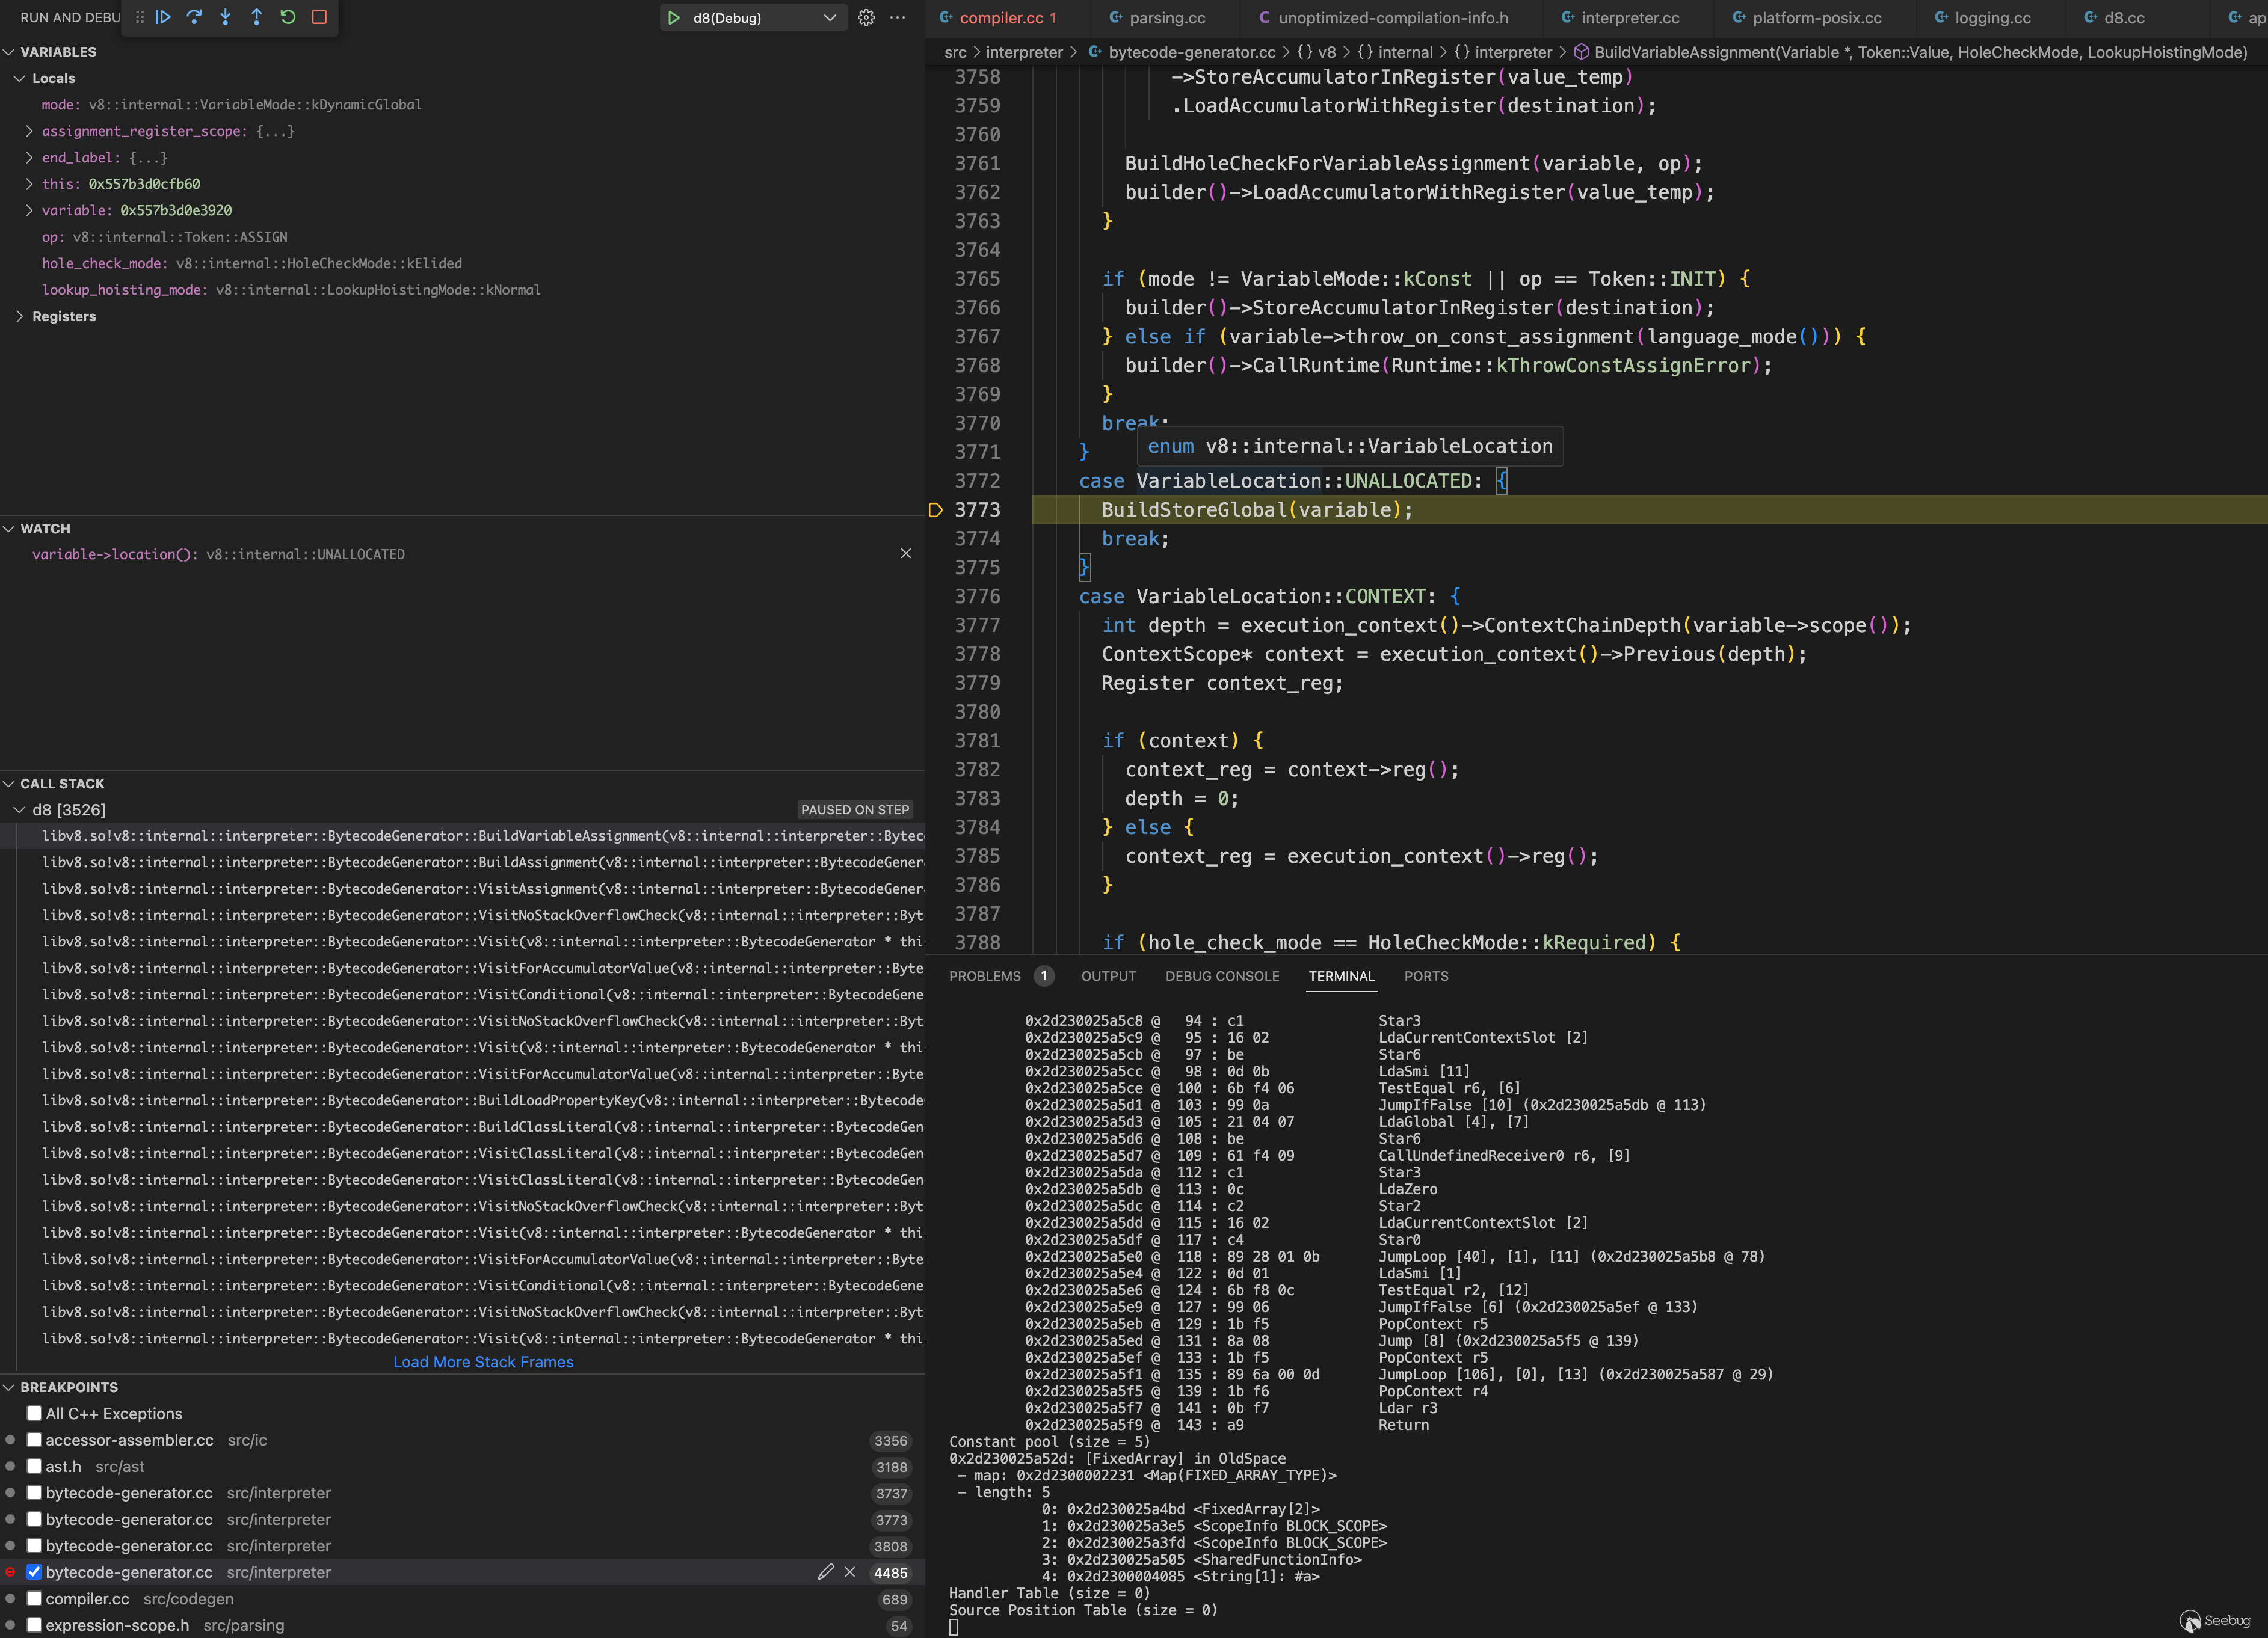
Task: Open the parsing.cc editor tab
Action: (1166, 18)
